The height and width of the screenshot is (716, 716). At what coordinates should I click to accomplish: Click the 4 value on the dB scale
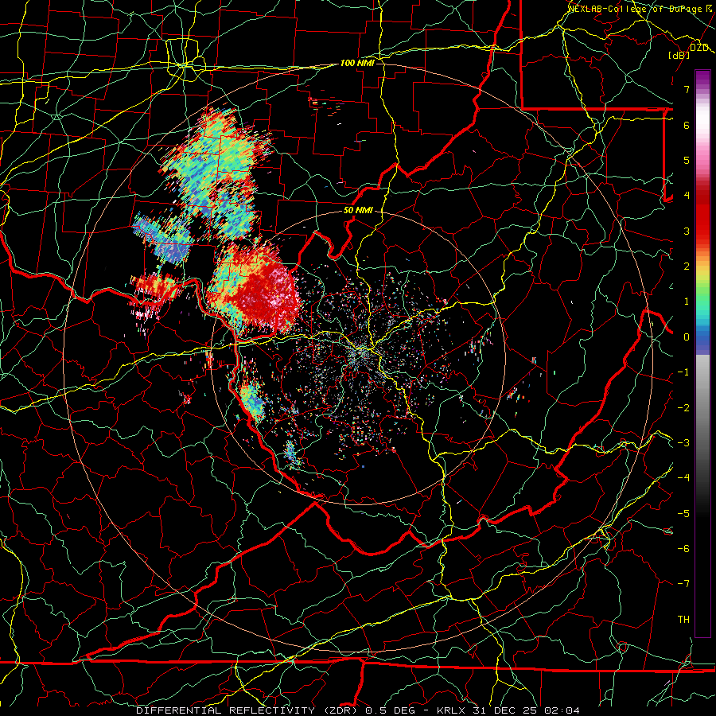(x=687, y=196)
